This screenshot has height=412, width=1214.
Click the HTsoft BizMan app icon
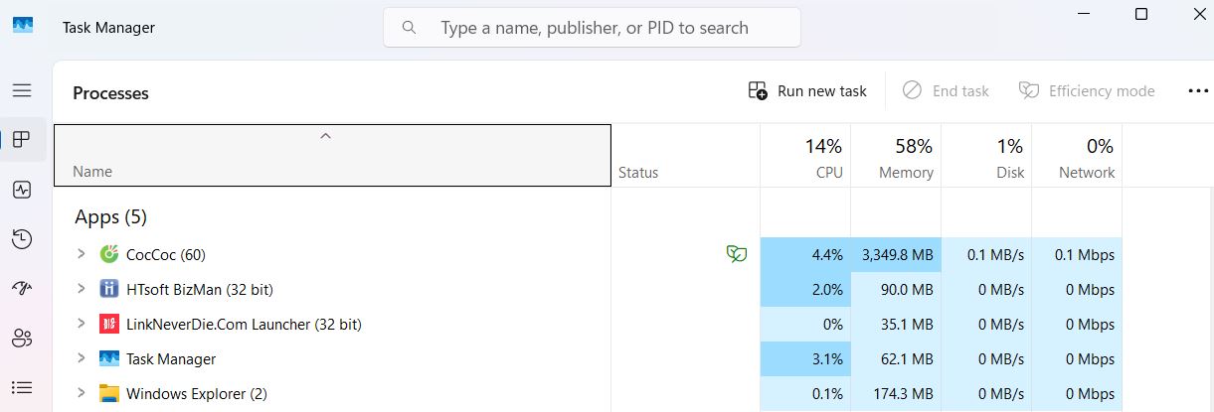tap(109, 289)
